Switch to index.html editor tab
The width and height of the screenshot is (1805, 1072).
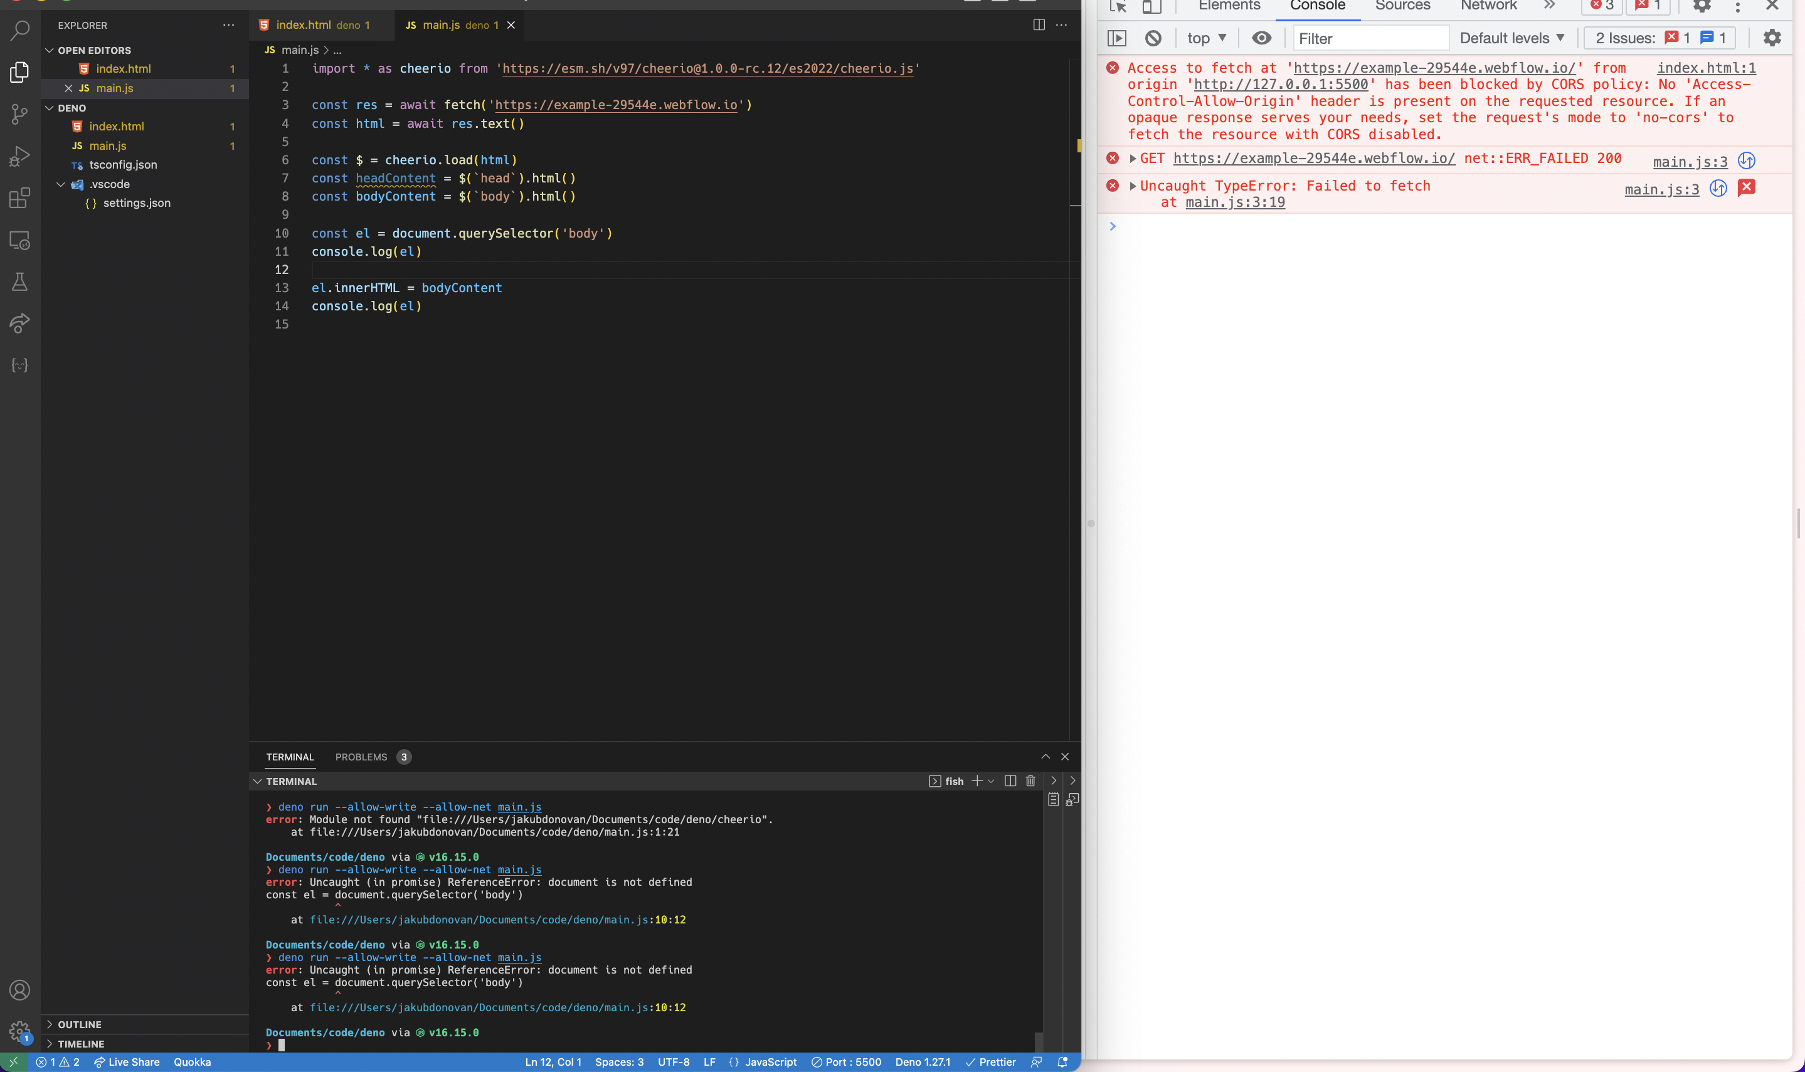321,24
